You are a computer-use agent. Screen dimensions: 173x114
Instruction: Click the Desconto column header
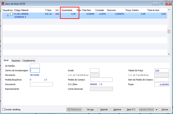pos(116,10)
